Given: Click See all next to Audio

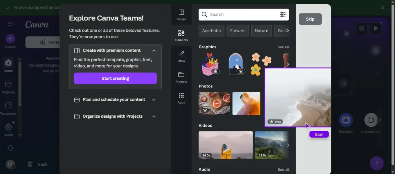Looking at the screenshot, I should 283,170.
